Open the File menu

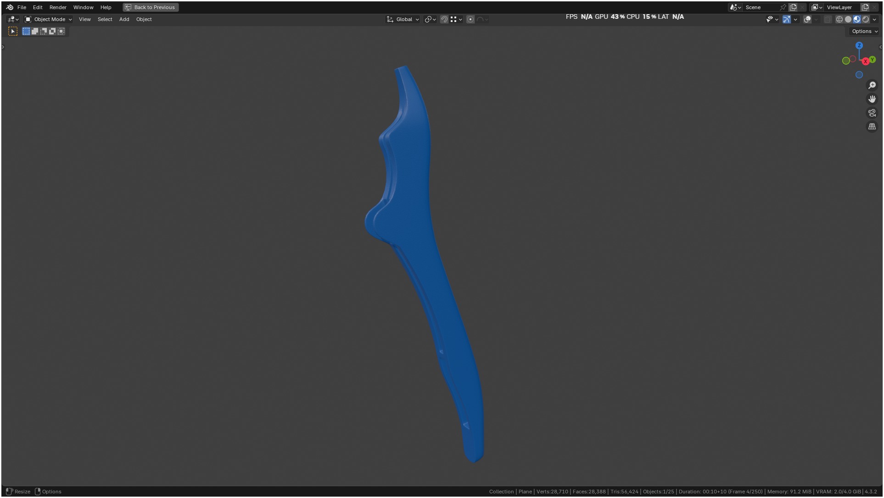click(x=22, y=7)
